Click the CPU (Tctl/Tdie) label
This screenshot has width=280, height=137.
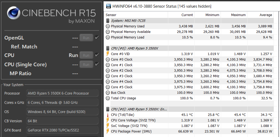pos(123,115)
